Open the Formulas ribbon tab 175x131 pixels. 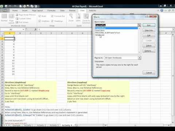(51, 11)
